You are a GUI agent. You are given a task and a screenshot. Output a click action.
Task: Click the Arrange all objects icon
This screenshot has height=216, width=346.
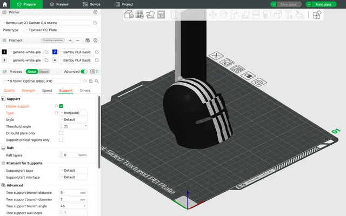(161, 15)
